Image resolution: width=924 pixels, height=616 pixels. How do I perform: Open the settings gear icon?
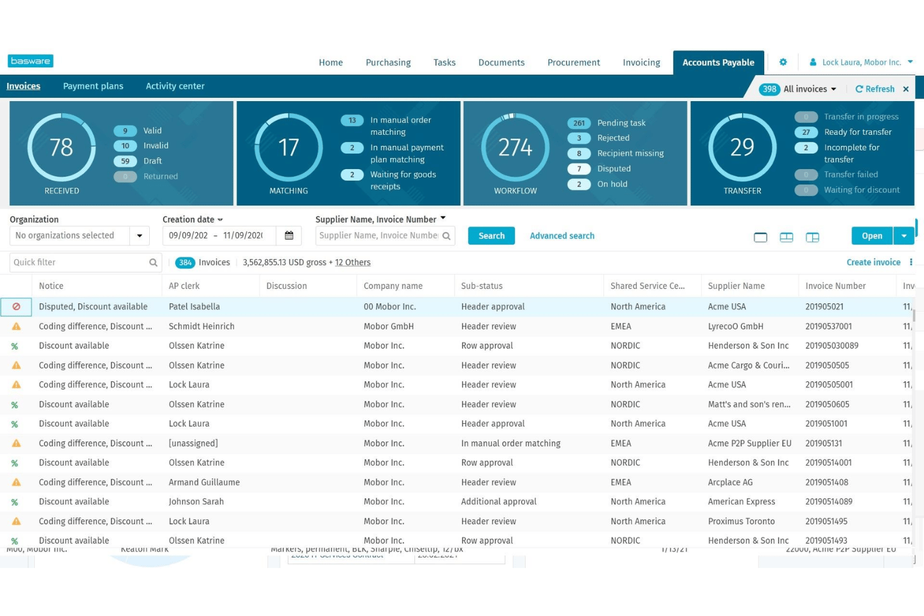[x=783, y=62]
